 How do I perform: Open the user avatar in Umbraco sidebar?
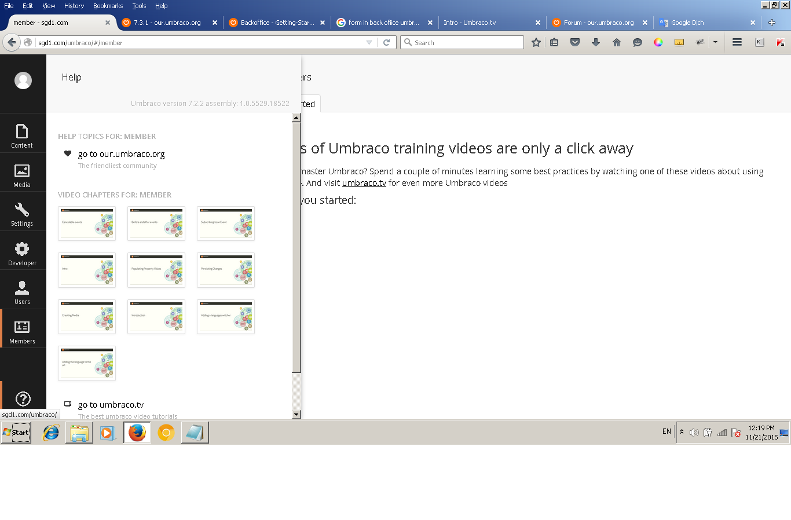[23, 80]
